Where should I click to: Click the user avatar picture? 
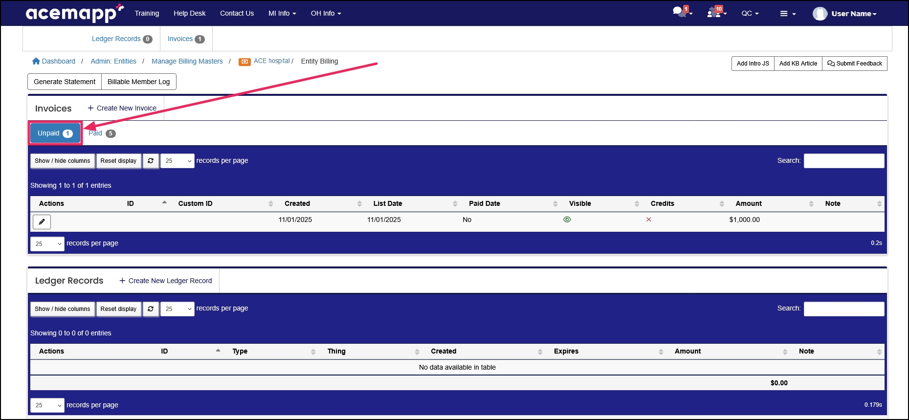tap(820, 14)
